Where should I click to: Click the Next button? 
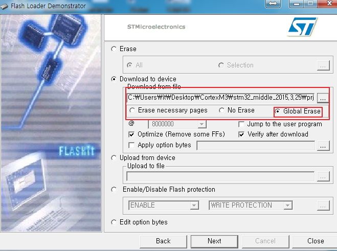[x=214, y=241]
